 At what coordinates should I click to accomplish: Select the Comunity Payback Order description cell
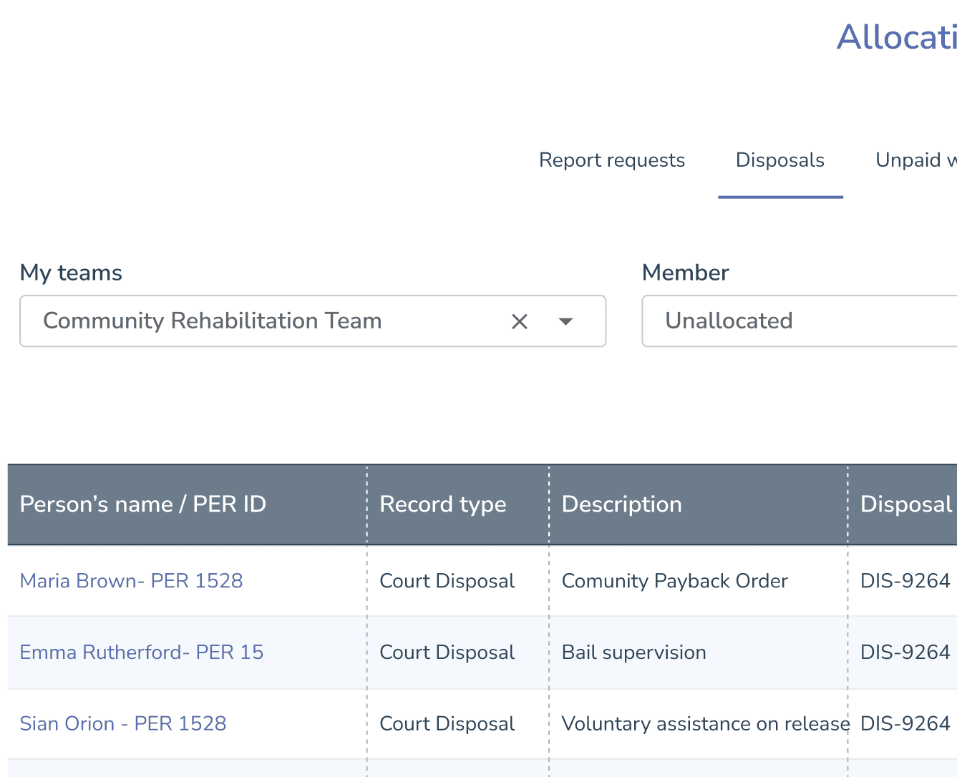pos(674,581)
